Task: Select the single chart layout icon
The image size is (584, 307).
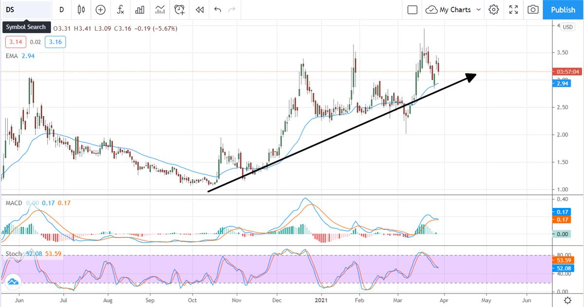Action: (x=412, y=10)
